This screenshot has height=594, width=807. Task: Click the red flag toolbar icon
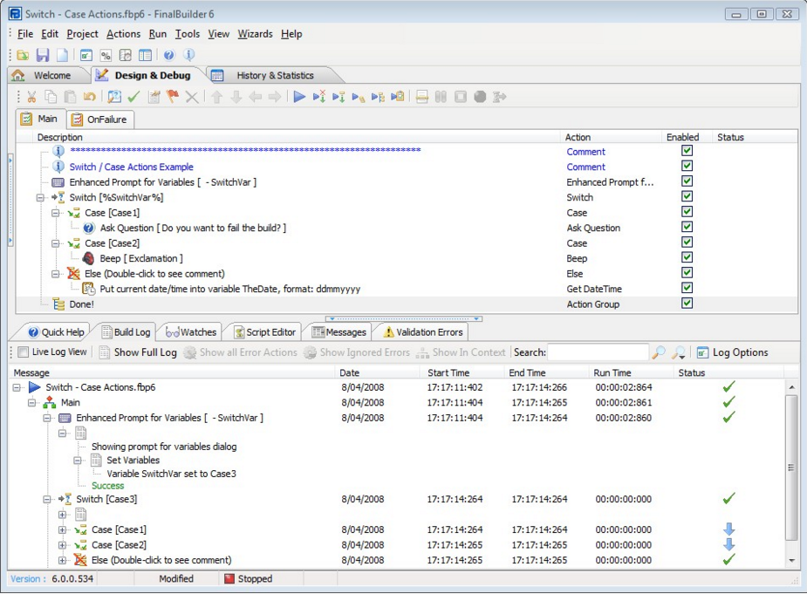pyautogui.click(x=173, y=97)
